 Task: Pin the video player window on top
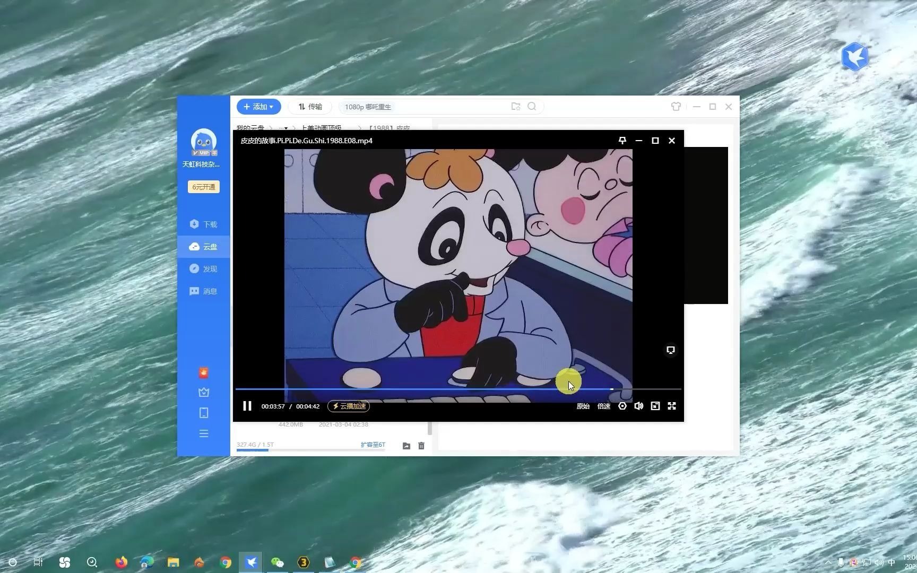coord(622,141)
